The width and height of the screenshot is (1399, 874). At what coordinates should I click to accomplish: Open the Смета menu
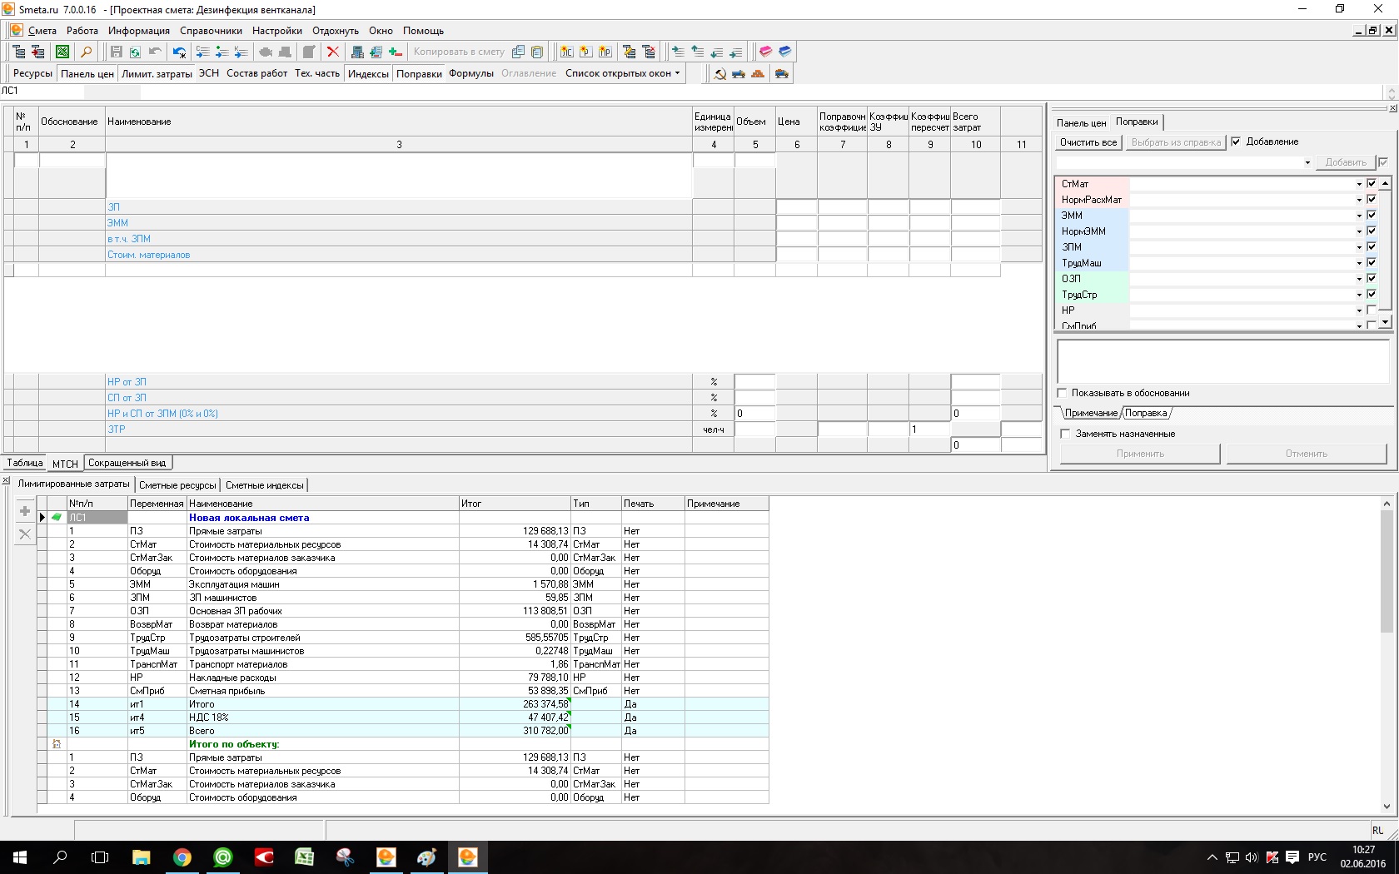(42, 31)
